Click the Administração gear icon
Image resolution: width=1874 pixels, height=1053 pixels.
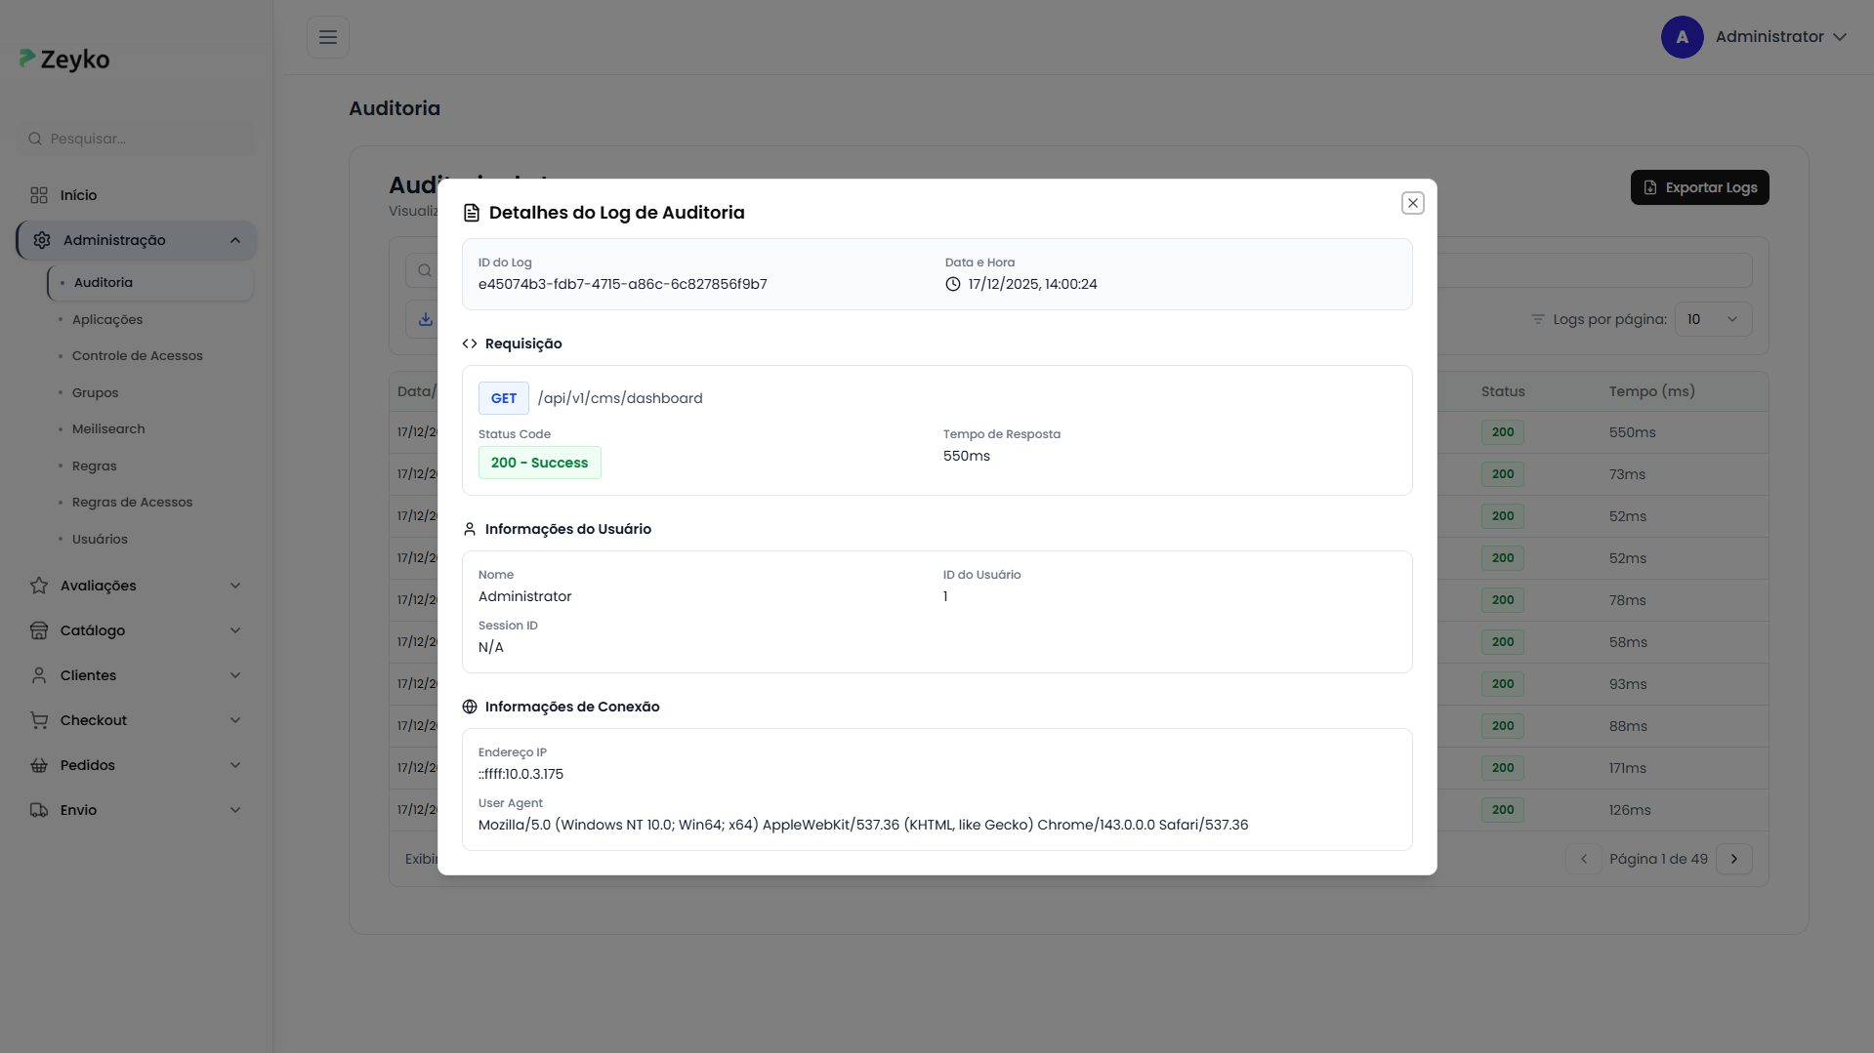41,240
